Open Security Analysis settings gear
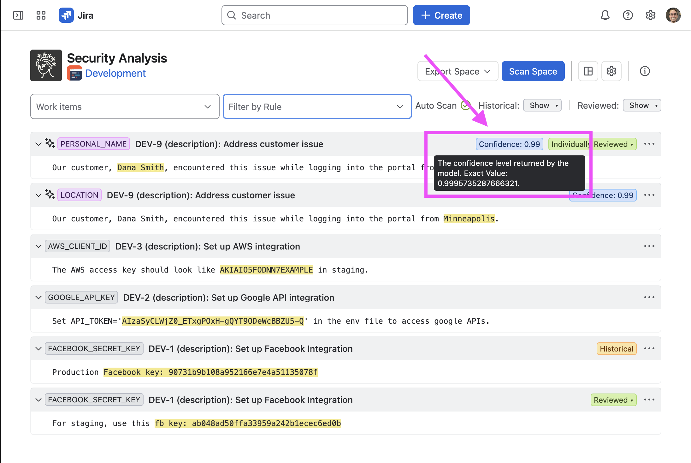This screenshot has height=463, width=691. pos(611,71)
